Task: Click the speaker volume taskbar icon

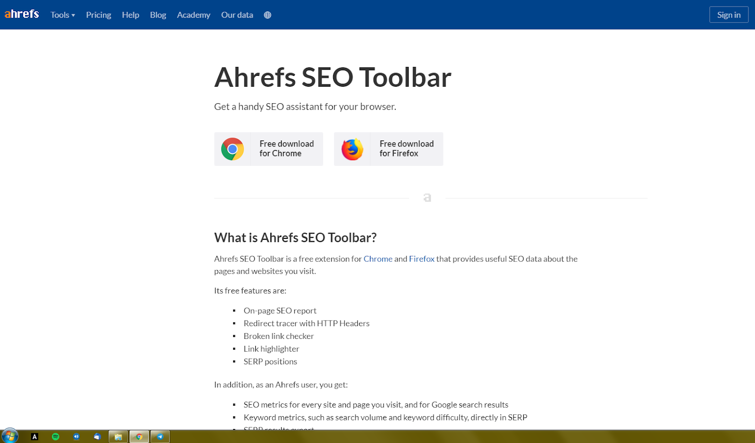Action: [x=76, y=437]
